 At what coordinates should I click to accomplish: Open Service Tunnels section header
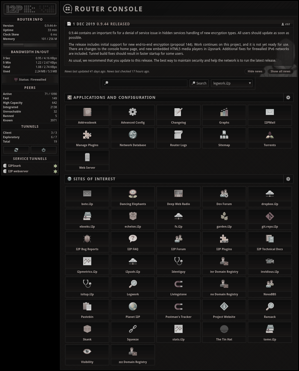30,159
